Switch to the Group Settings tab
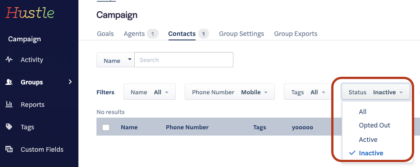420x167 pixels. (242, 34)
